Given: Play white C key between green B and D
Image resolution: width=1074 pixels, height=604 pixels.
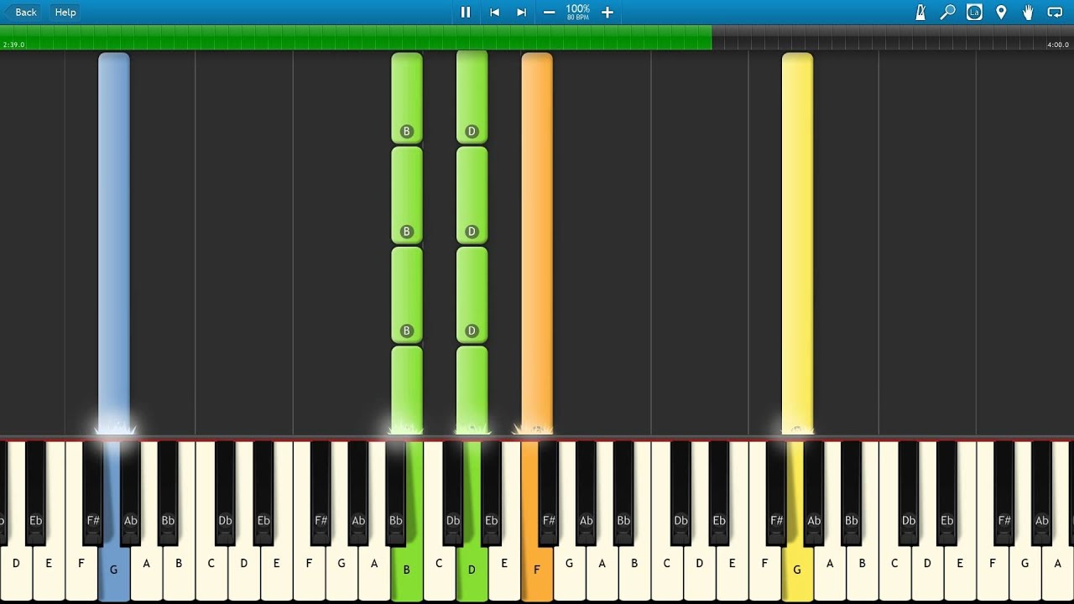Looking at the screenshot, I should pos(439,570).
